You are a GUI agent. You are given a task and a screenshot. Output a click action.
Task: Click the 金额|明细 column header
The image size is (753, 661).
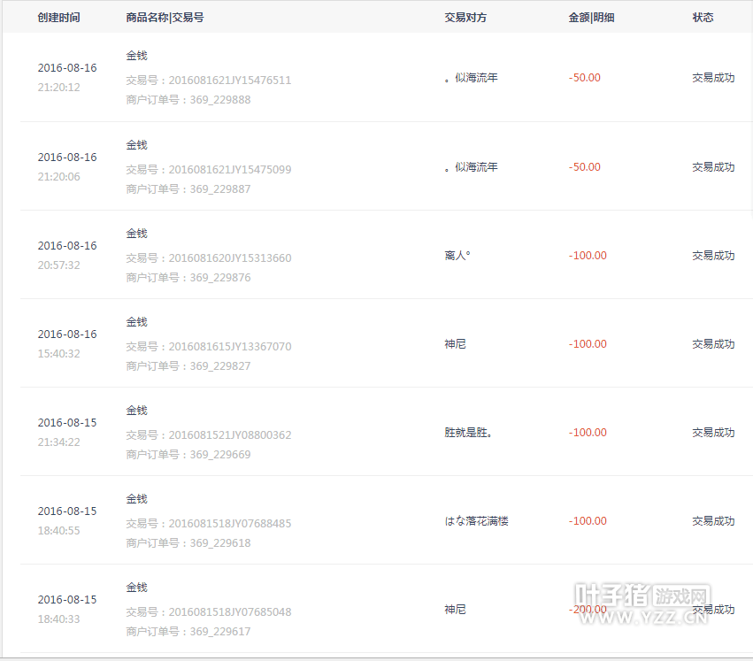593,18
